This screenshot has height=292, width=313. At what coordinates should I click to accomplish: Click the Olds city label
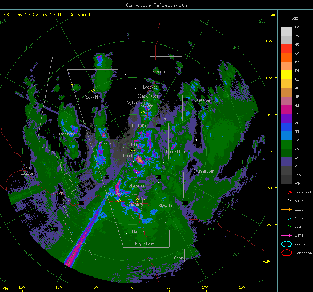[x=133, y=145]
